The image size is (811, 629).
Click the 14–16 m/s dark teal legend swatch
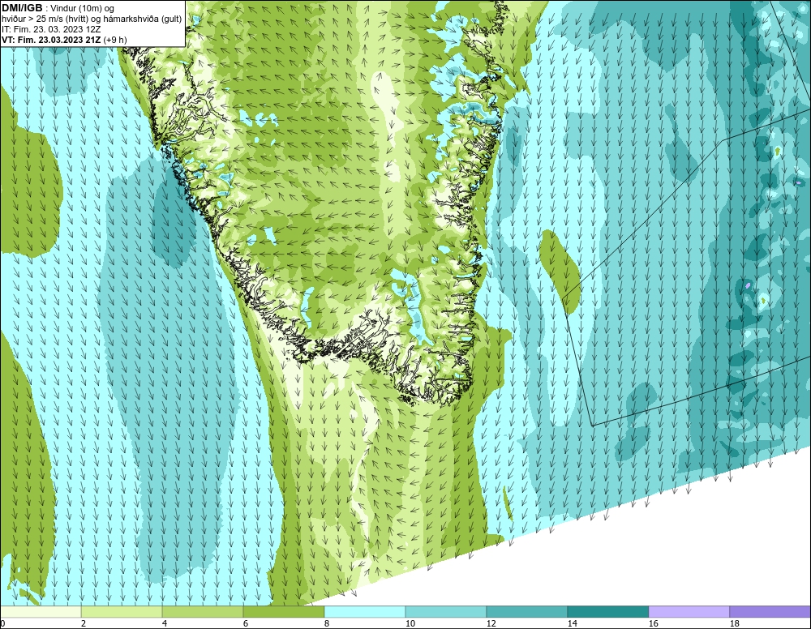click(x=607, y=612)
